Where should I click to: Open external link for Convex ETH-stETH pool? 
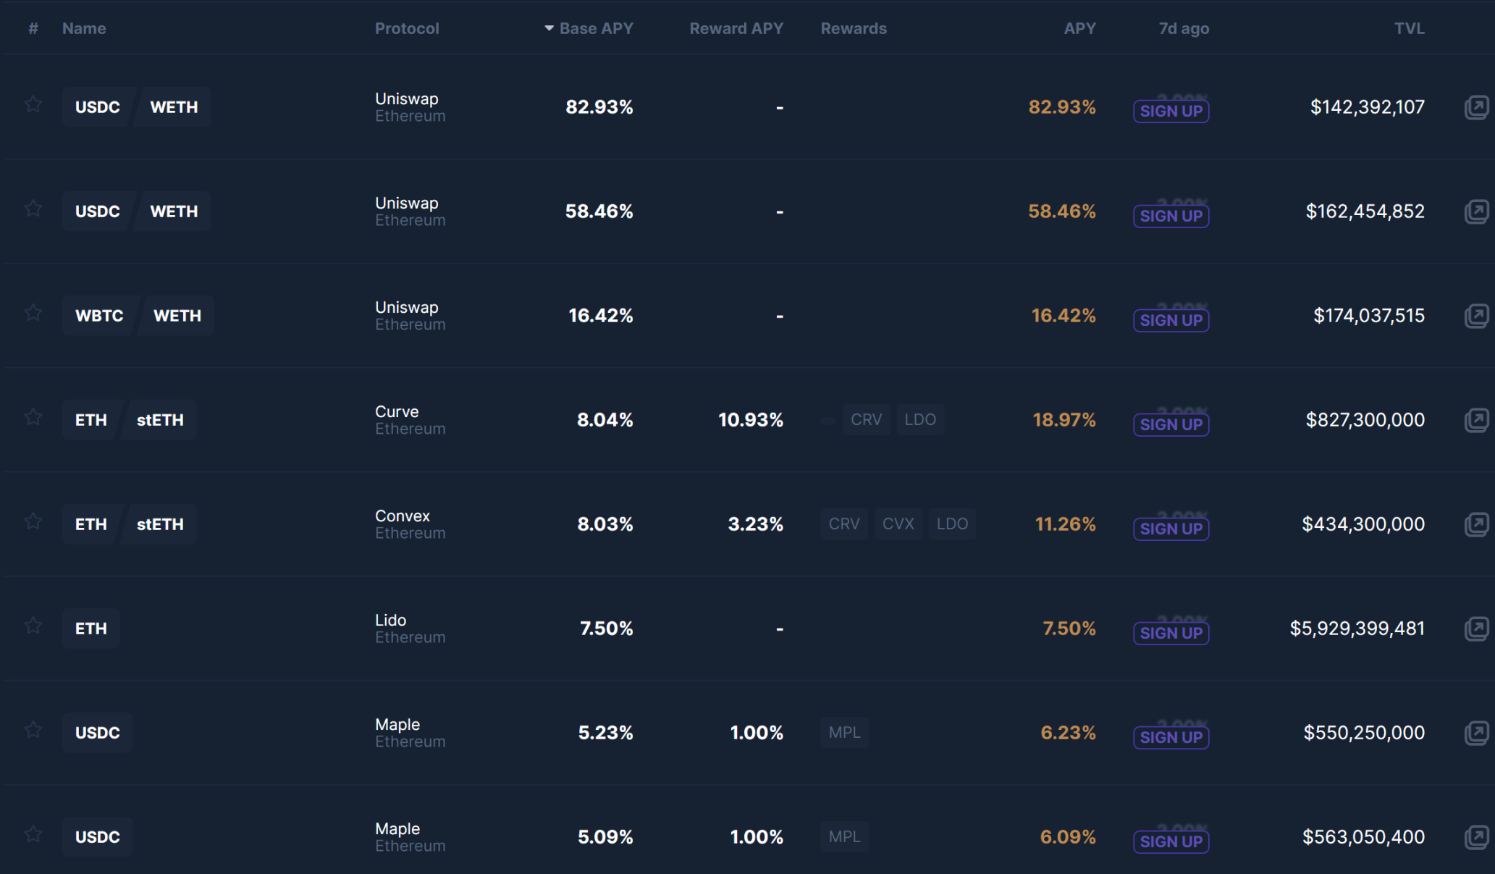1476,524
